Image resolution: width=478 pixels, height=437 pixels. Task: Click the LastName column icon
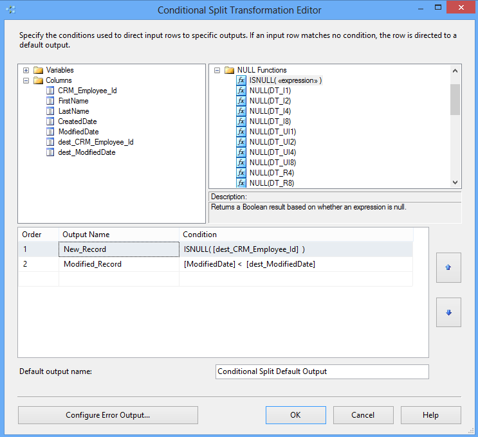[x=50, y=111]
